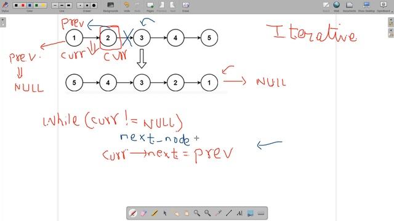Viewport: 394px width, 221px height.
Task: Choose the thin line width
Action: (x=55, y=6)
